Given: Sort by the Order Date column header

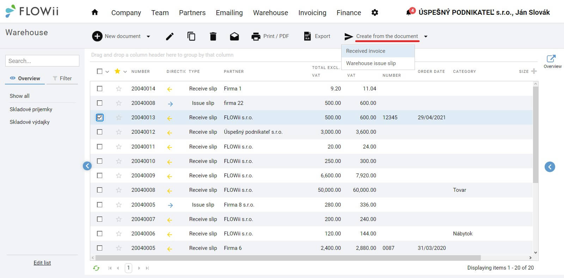Looking at the screenshot, I should (x=431, y=71).
